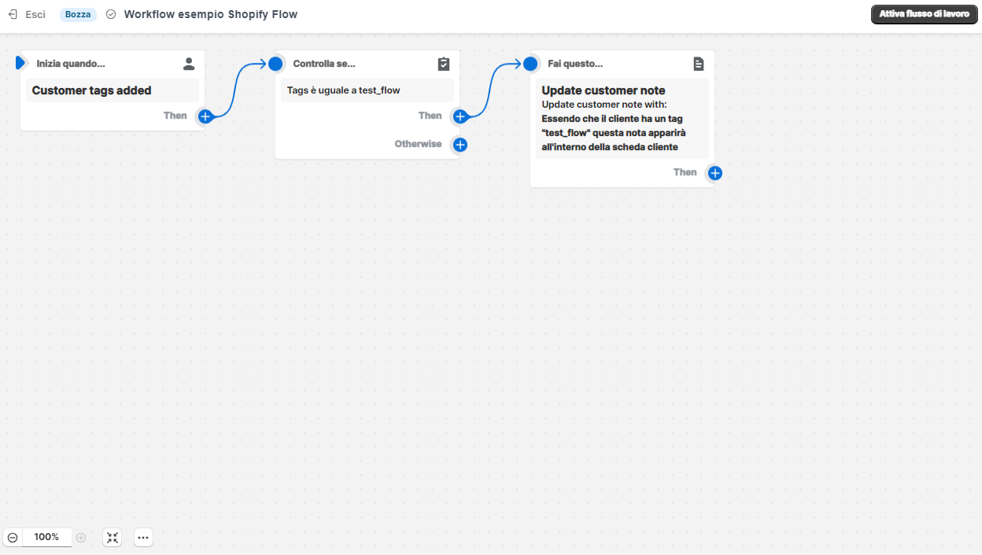Click the note document icon on Fai questo card

pyautogui.click(x=699, y=64)
